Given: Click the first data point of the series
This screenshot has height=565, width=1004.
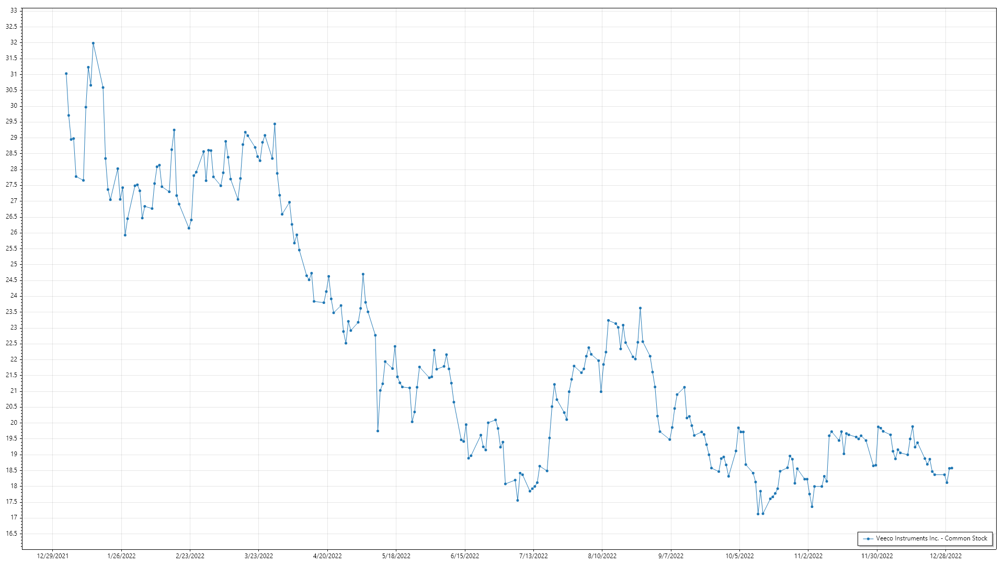Looking at the screenshot, I should click(x=66, y=74).
